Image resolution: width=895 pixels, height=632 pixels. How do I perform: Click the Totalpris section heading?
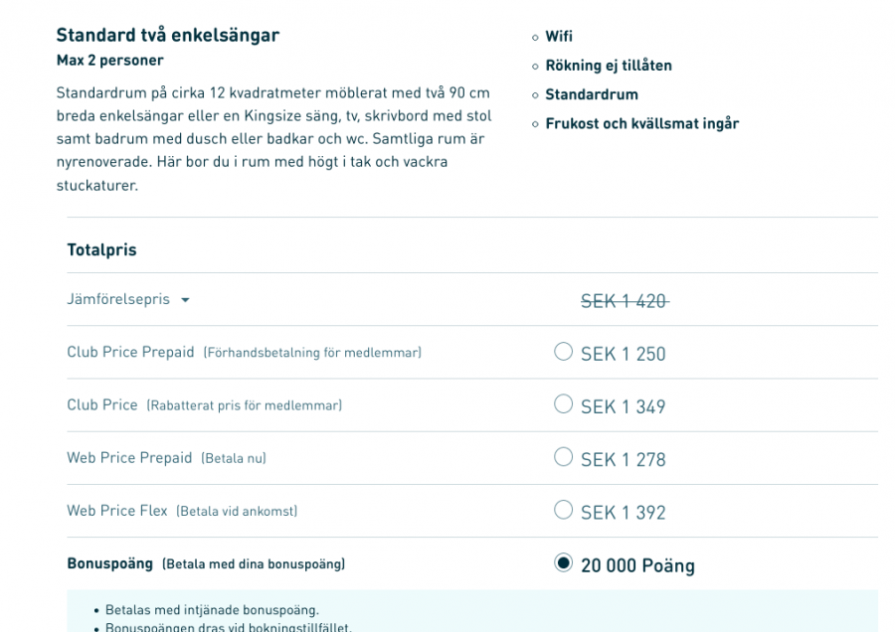101,248
